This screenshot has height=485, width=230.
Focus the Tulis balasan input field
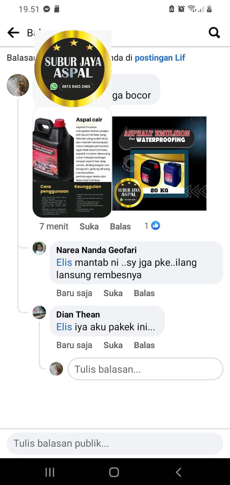pyautogui.click(x=145, y=369)
